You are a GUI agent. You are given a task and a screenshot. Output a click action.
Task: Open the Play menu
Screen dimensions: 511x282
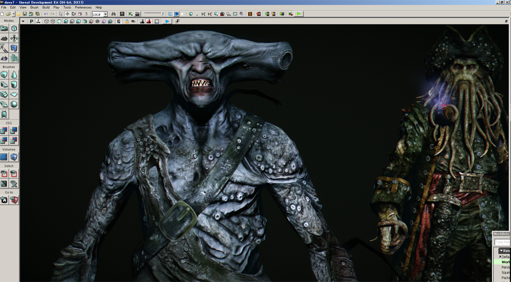(x=56, y=7)
